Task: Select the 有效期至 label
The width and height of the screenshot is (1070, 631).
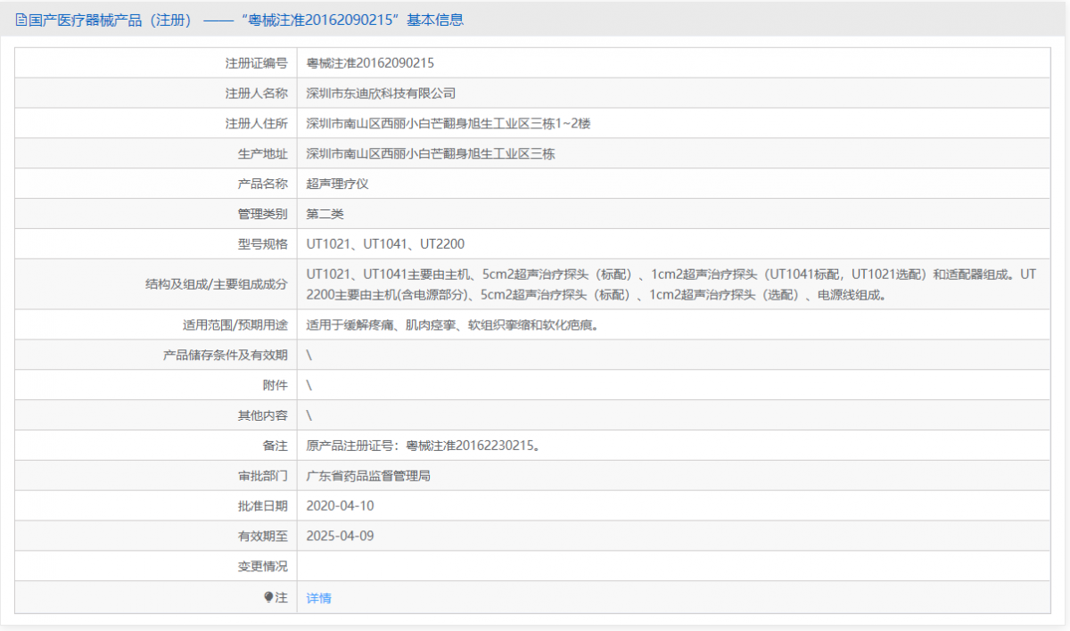Action: (x=263, y=537)
